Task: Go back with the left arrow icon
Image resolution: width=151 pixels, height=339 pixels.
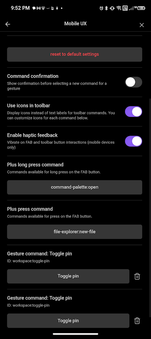Action: point(8,24)
